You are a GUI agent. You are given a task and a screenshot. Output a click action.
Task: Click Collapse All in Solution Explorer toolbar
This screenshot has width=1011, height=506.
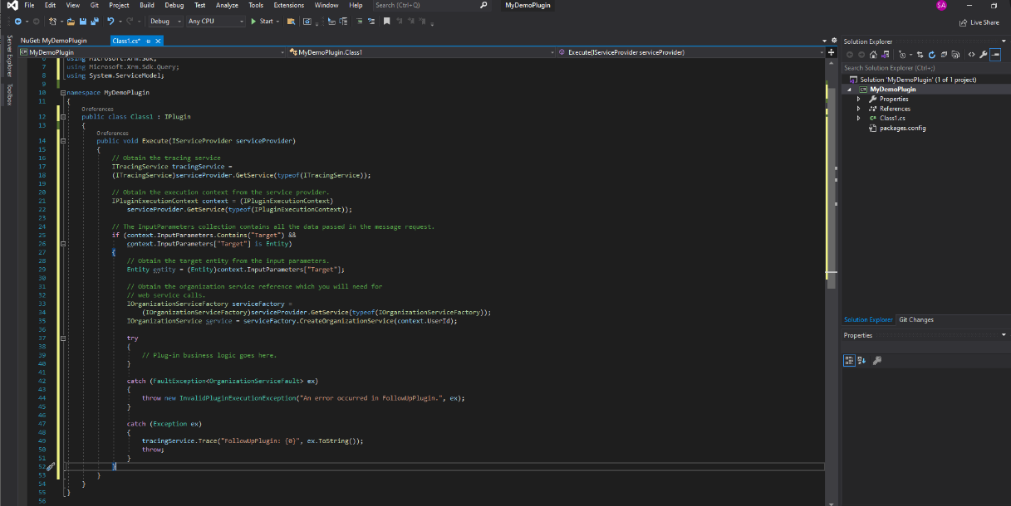click(x=944, y=55)
